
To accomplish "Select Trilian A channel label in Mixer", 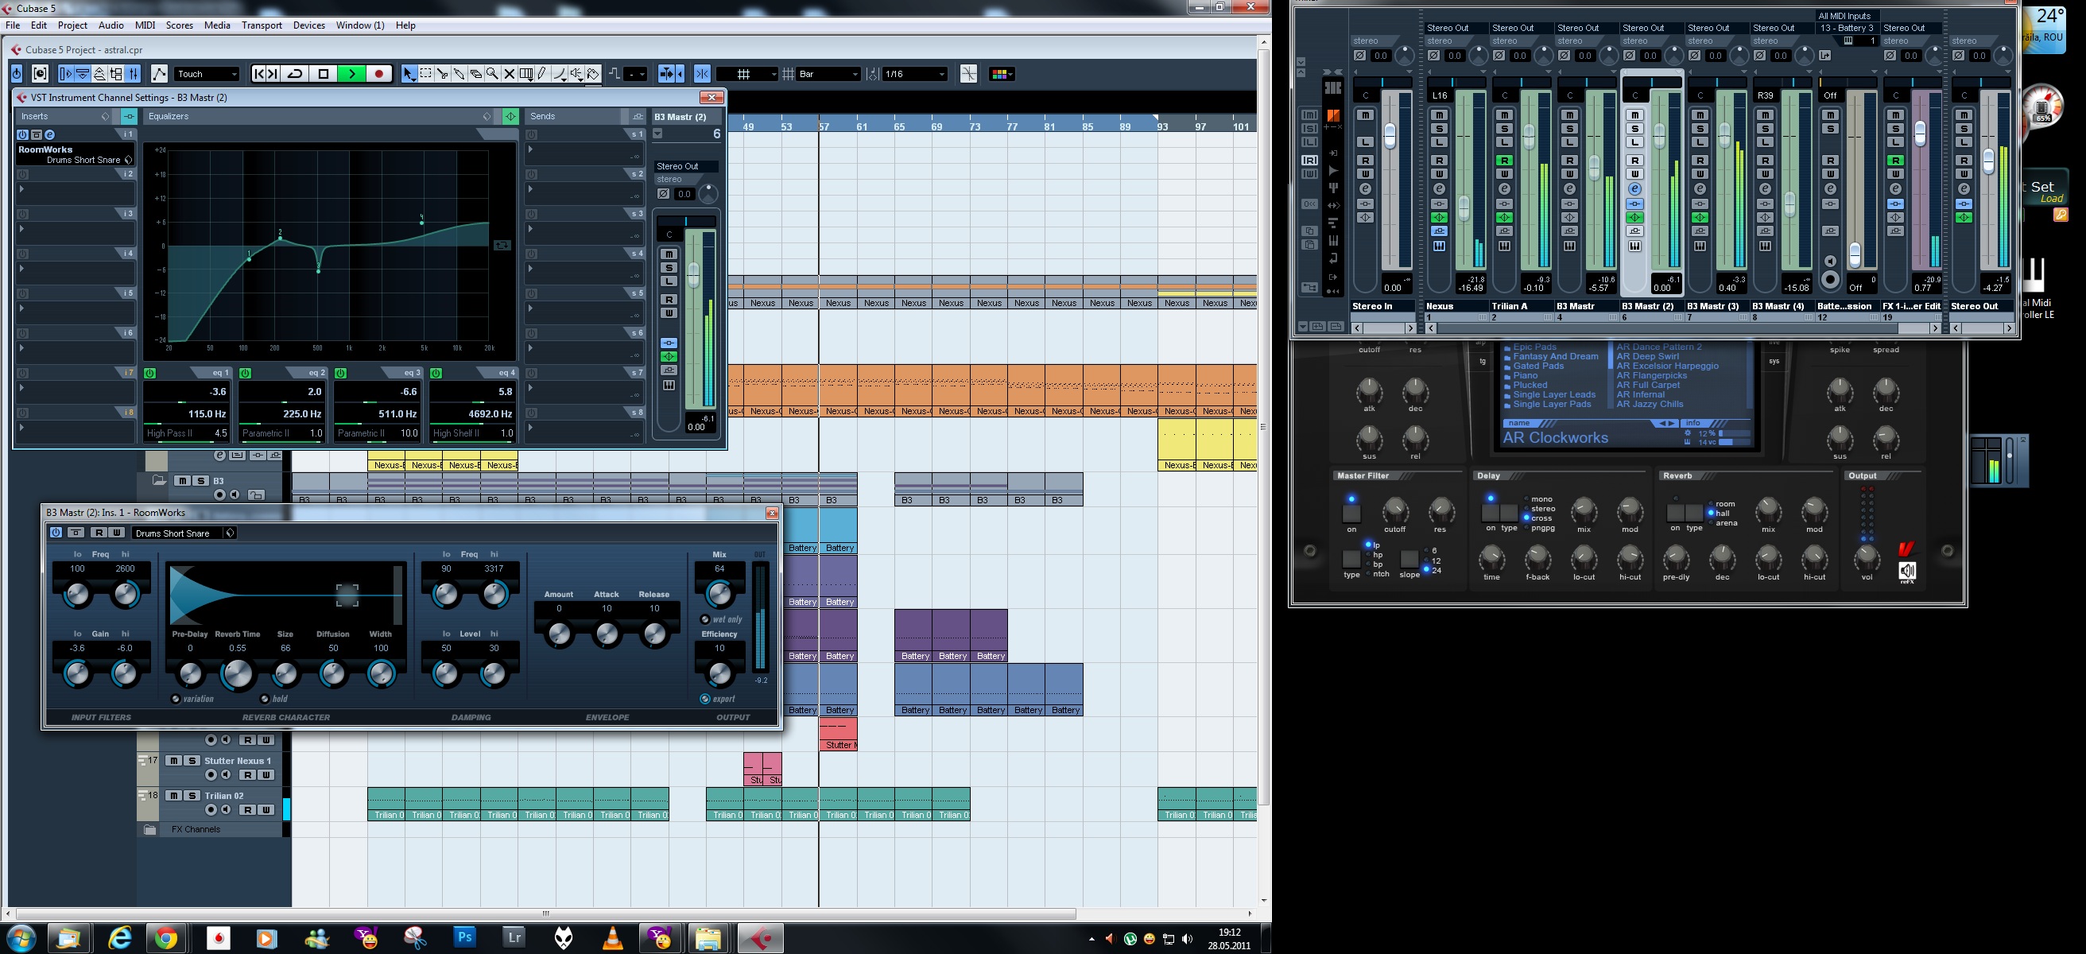I will click(1522, 306).
